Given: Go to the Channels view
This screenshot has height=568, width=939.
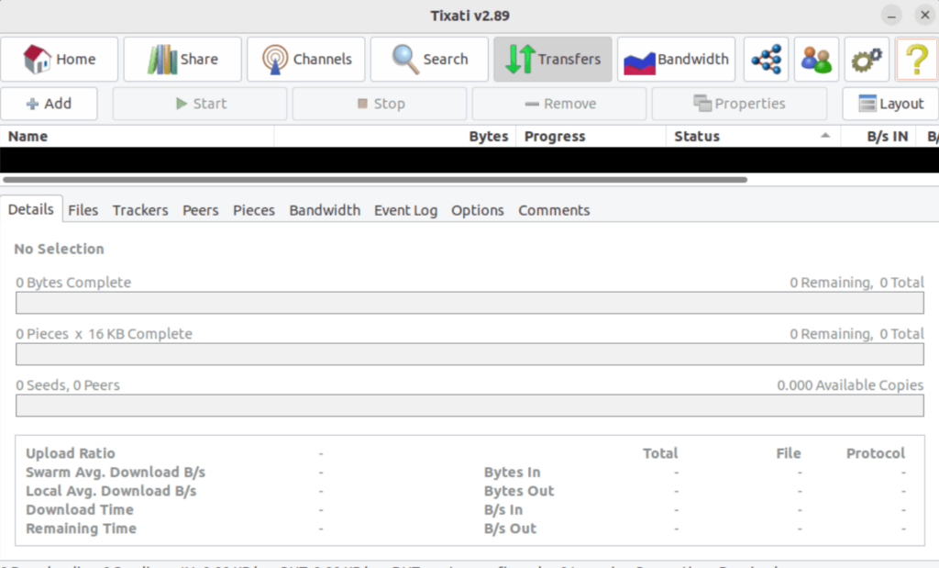Looking at the screenshot, I should tap(306, 60).
